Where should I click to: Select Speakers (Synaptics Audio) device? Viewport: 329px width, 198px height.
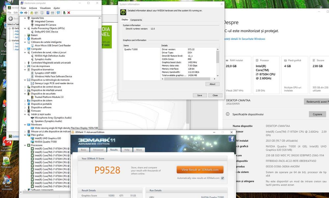(48, 121)
